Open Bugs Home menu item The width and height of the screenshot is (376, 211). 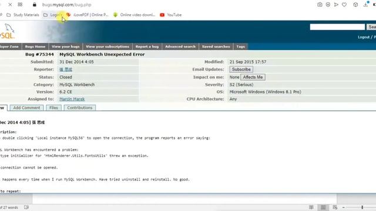[35, 46]
